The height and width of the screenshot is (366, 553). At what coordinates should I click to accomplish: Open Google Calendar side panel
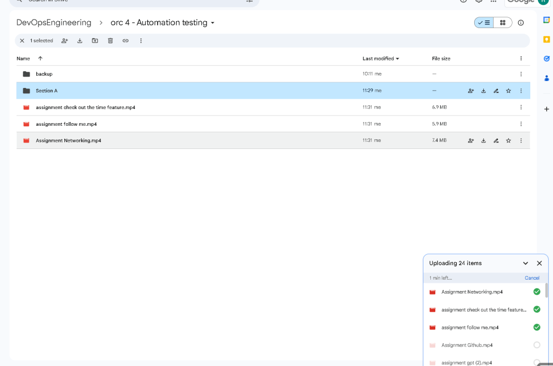[x=547, y=20]
